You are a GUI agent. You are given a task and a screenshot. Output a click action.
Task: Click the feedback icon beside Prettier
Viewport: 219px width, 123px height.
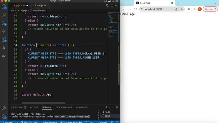pyautogui.click(x=112, y=122)
